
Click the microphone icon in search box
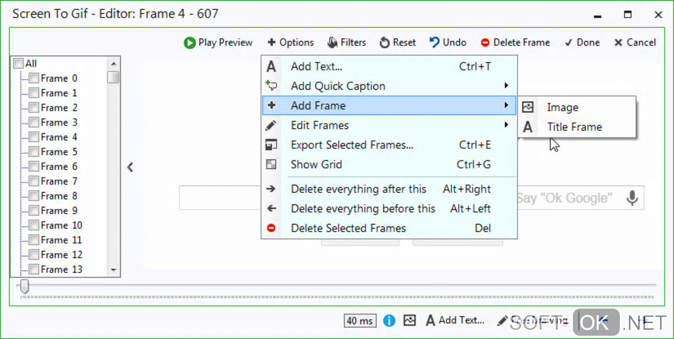coord(632,198)
